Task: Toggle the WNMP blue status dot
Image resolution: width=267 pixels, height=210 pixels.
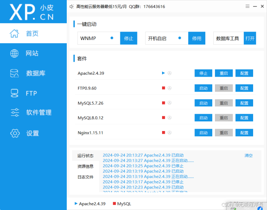Action: click(112, 38)
